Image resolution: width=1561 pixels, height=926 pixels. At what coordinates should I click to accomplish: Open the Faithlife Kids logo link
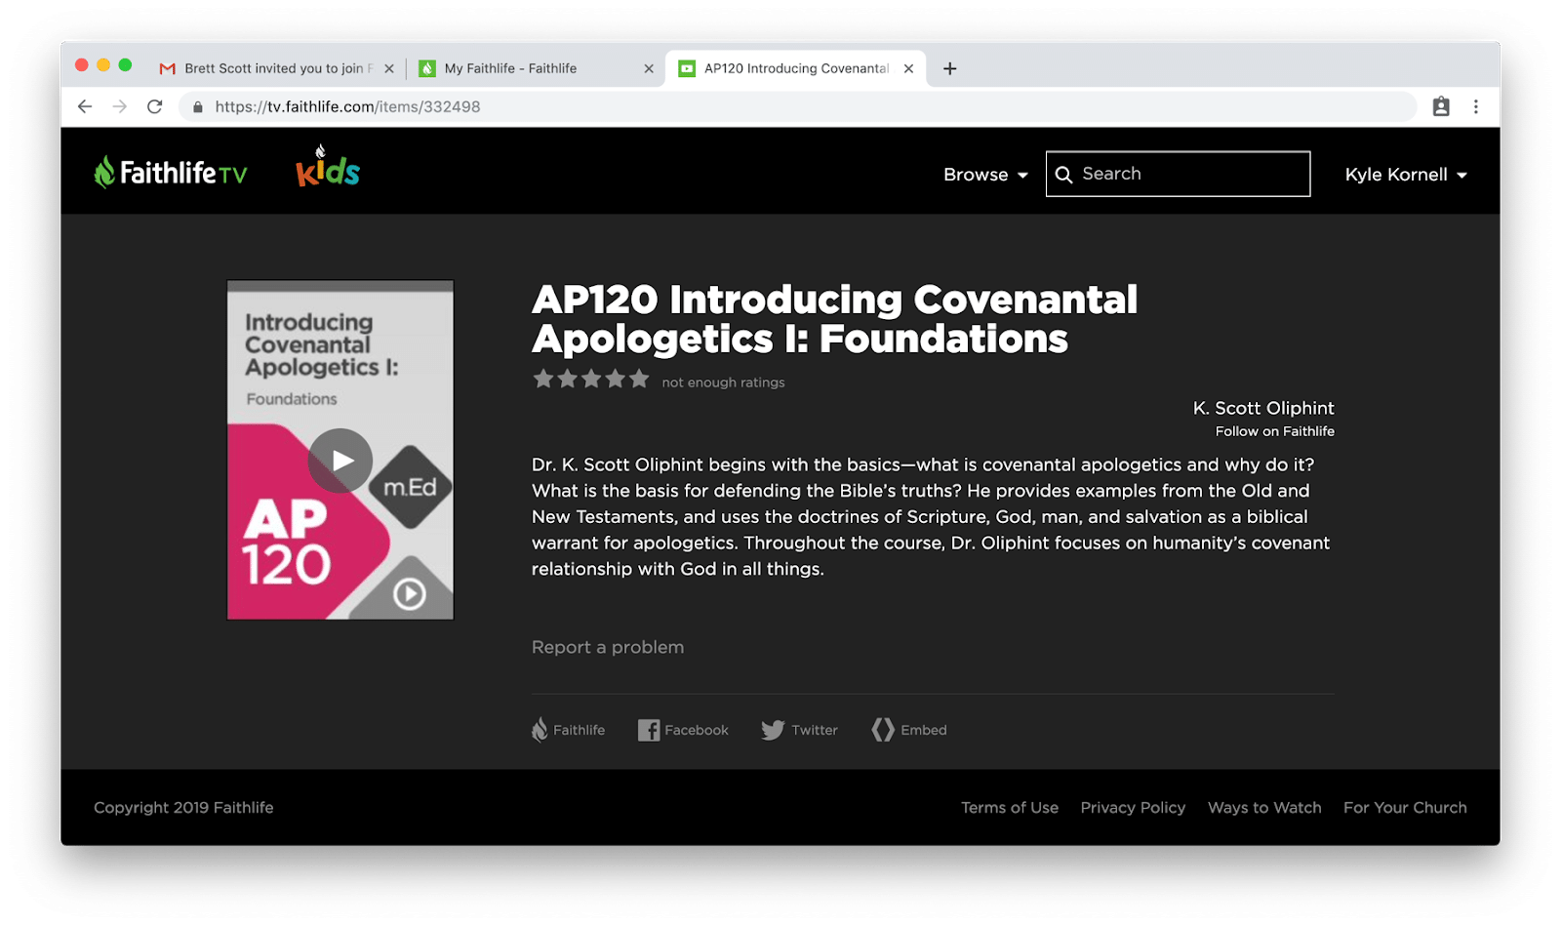328,167
